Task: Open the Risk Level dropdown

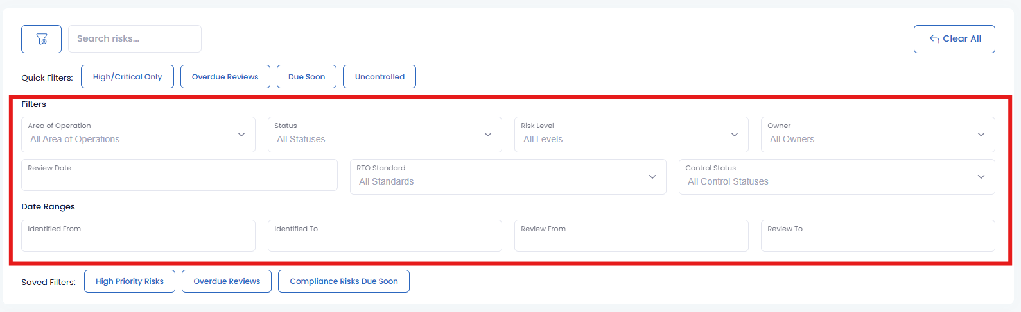Action: click(631, 135)
